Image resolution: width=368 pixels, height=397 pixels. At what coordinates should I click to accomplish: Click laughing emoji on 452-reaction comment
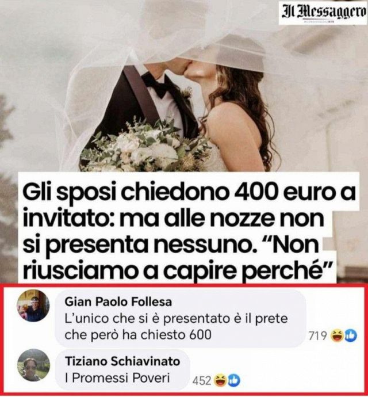(220, 380)
